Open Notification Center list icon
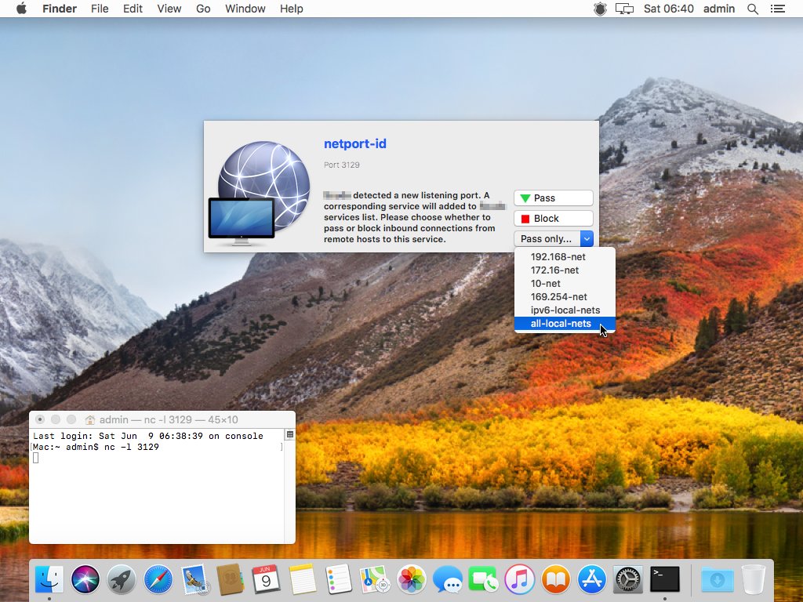The image size is (803, 602). point(777,9)
